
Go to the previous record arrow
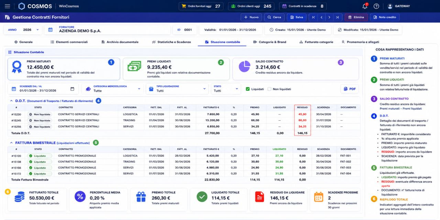pyautogui.click(x=321, y=17)
